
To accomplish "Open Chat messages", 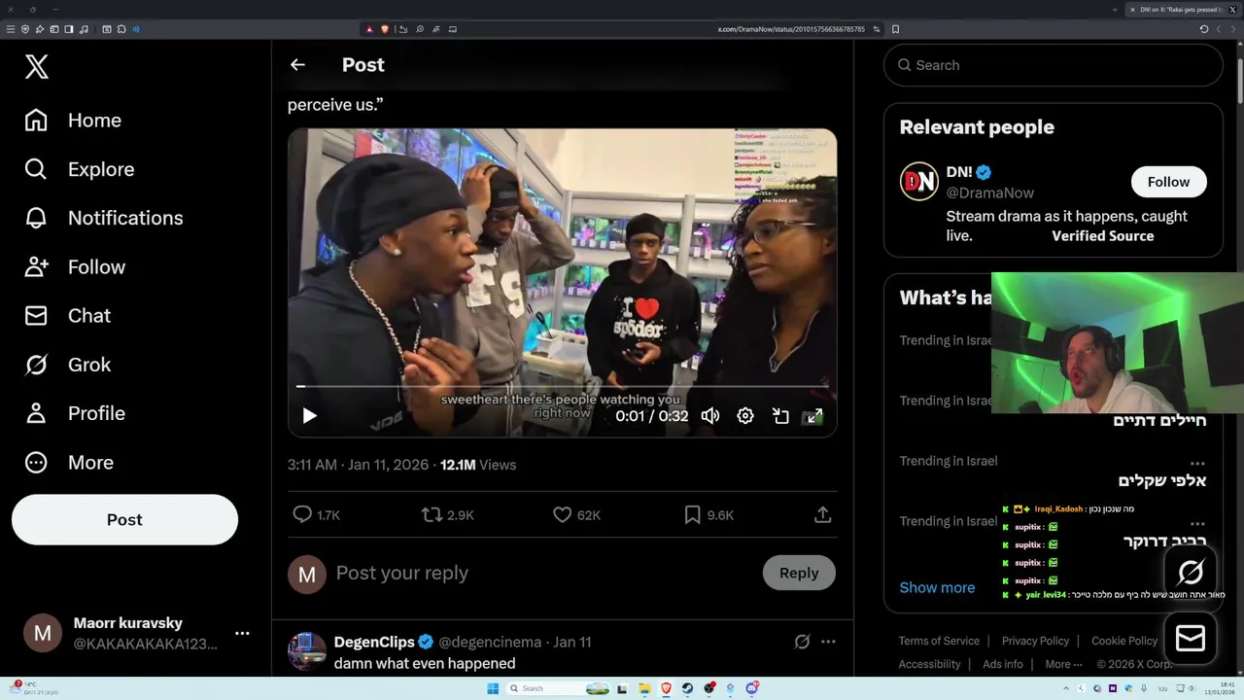I will [x=68, y=316].
